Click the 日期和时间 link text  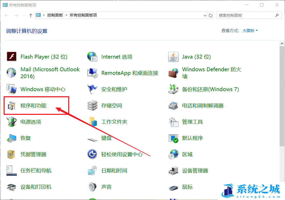[x=114, y=171]
